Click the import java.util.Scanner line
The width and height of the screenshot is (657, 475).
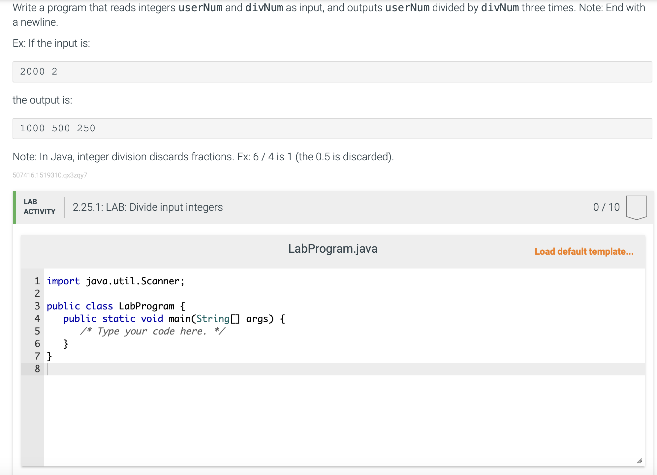(115, 281)
